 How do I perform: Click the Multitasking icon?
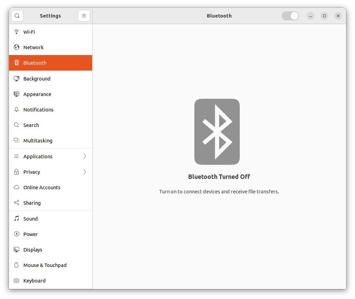(17, 140)
